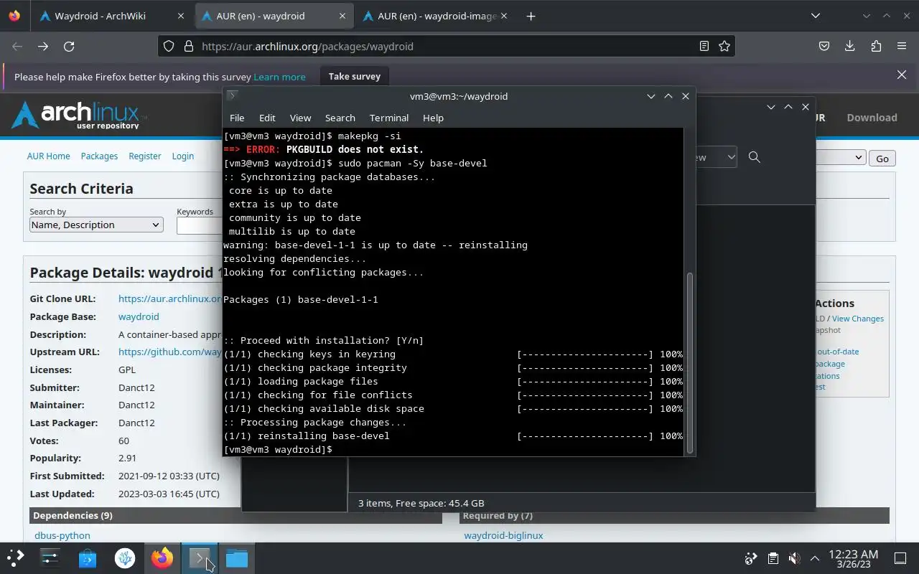Screen dimensions: 919x574
Task: Show site security lock info
Action: pos(189,46)
